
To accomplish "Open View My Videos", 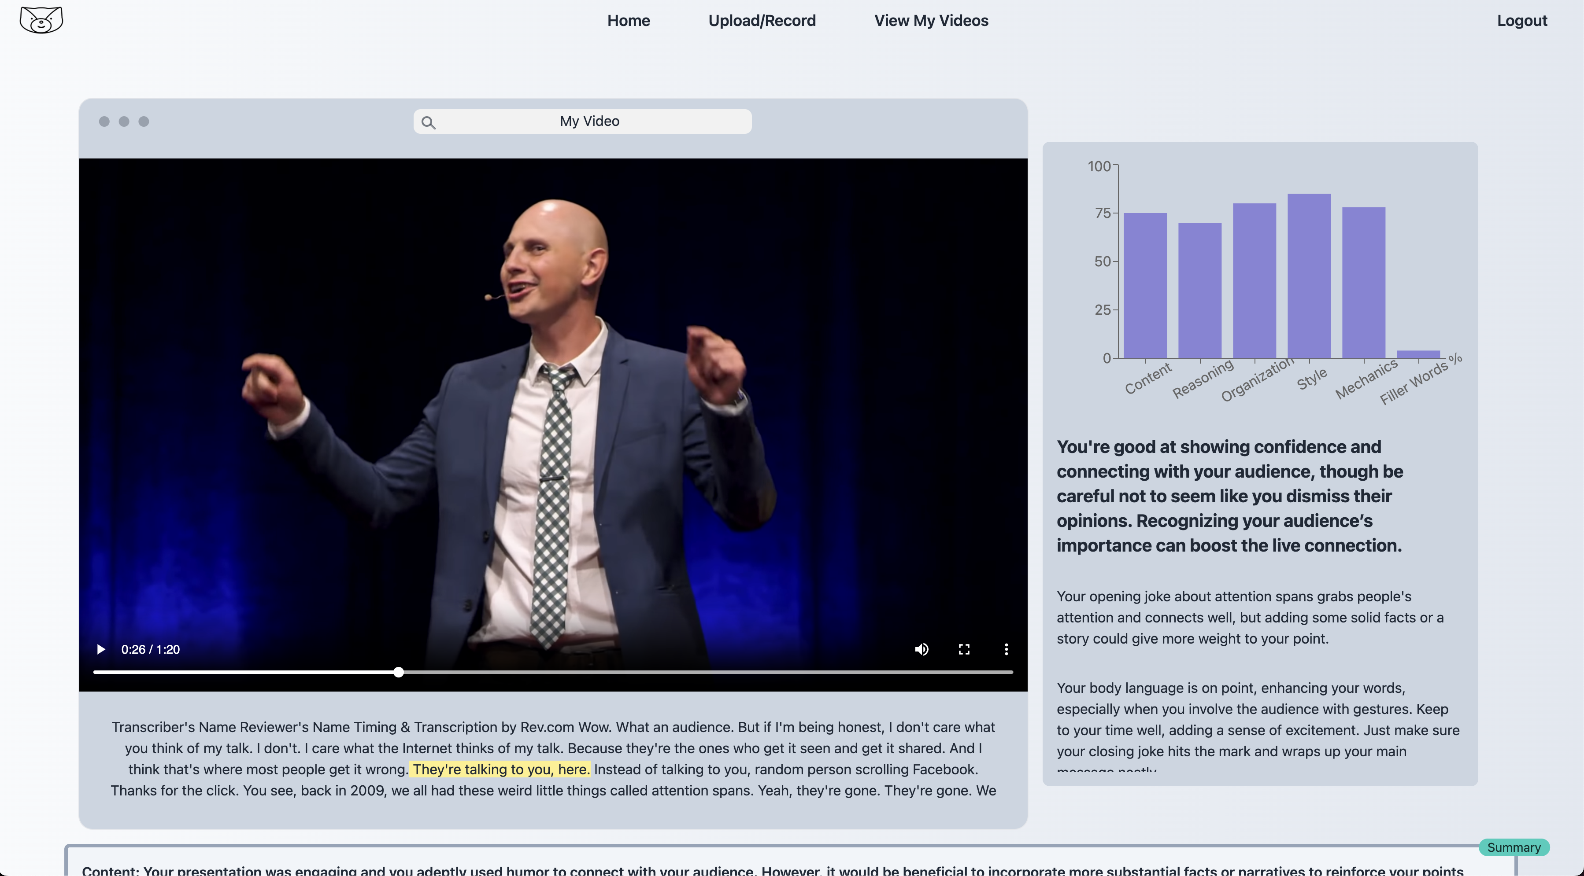I will coord(931,20).
